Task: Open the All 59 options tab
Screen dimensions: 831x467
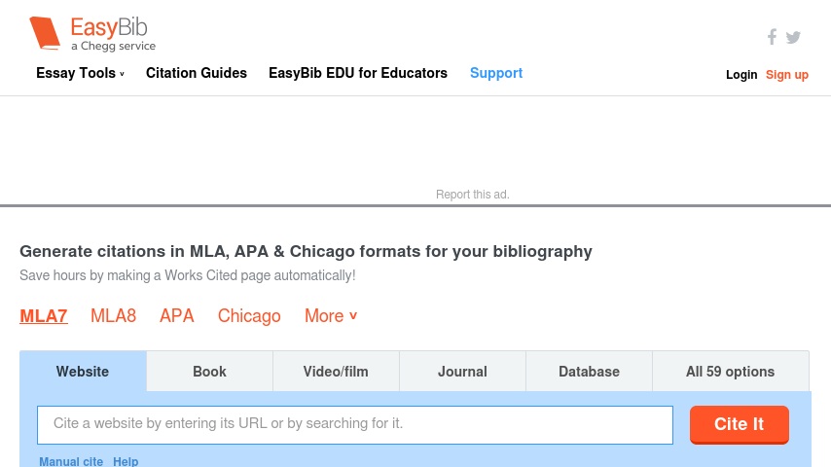Action: point(731,371)
